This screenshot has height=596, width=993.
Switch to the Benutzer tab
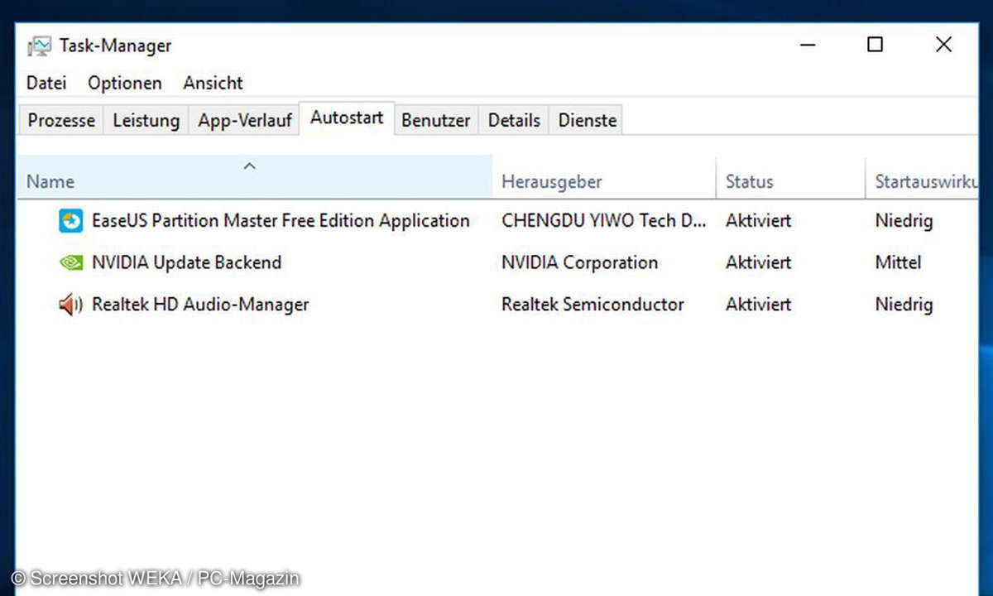(436, 120)
